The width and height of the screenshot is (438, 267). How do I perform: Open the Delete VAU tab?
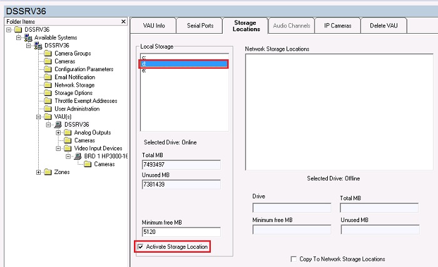(x=384, y=26)
